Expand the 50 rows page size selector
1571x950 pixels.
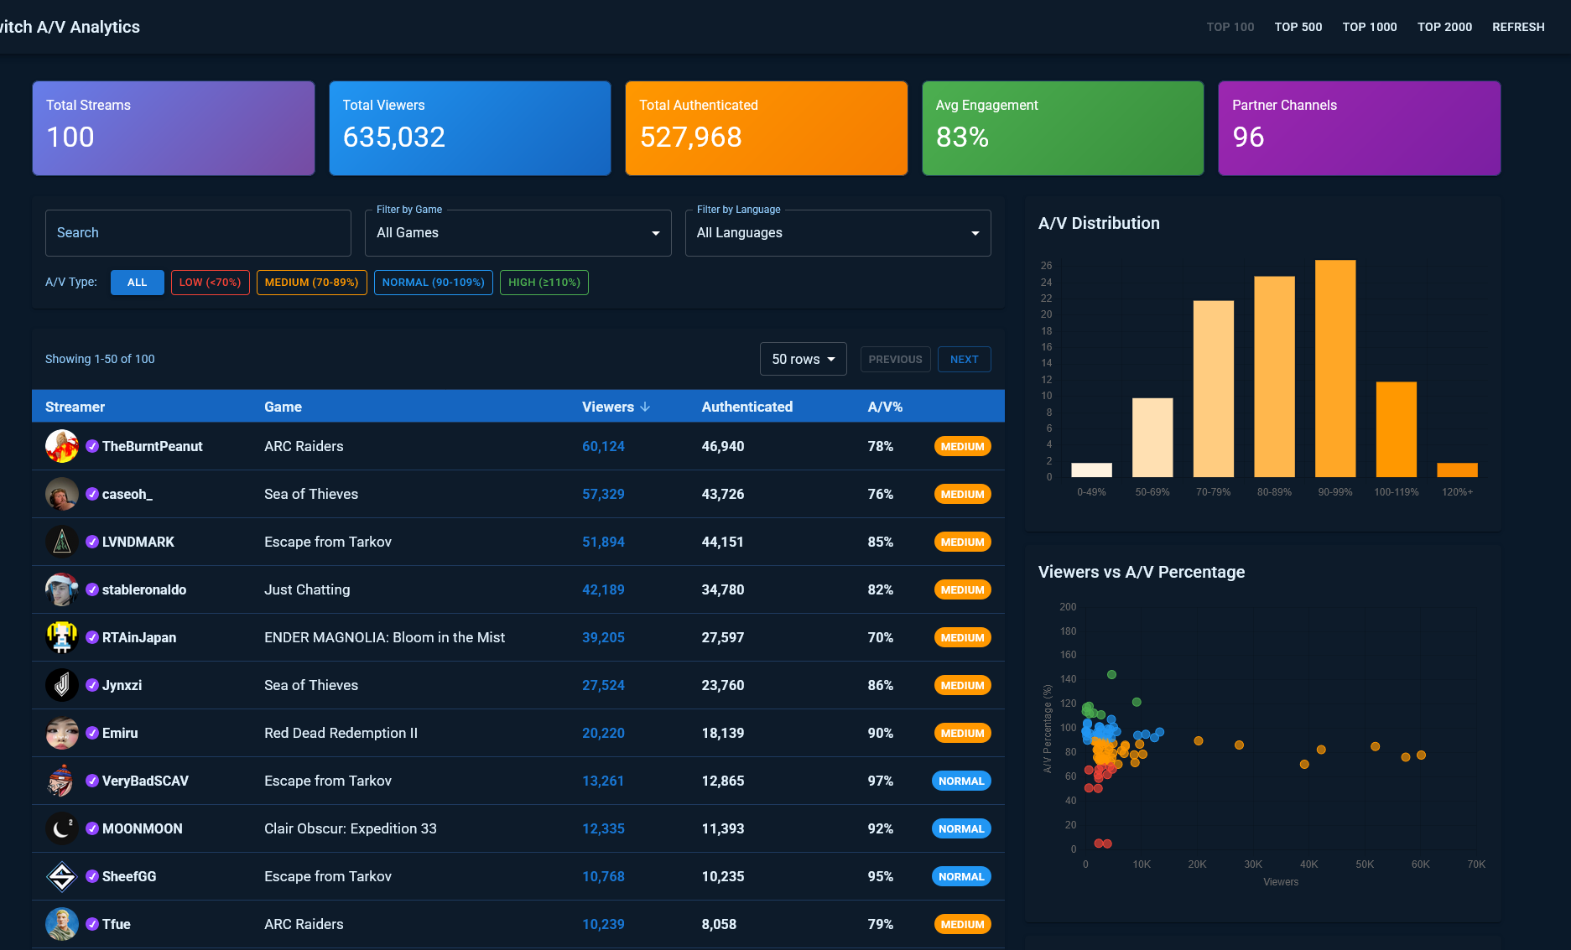coord(804,359)
